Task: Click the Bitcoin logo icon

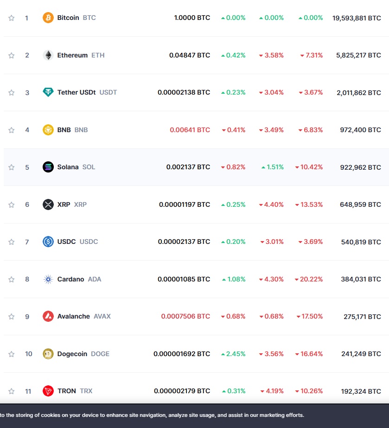Action: [47, 18]
